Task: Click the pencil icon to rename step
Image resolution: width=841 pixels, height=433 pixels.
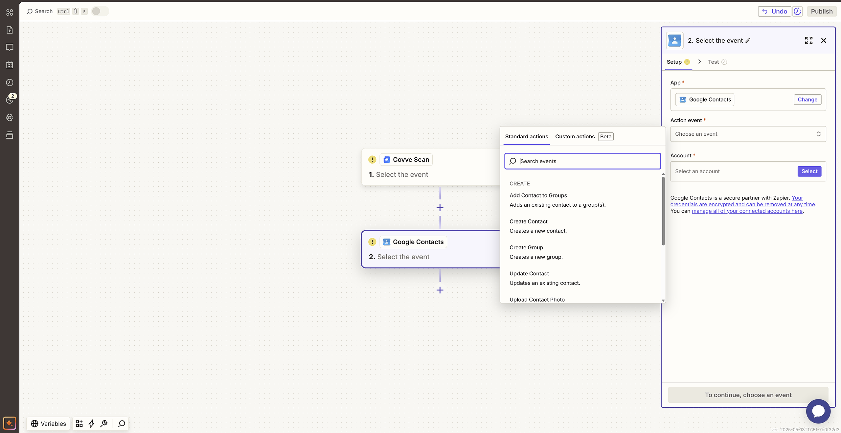Action: click(x=748, y=41)
